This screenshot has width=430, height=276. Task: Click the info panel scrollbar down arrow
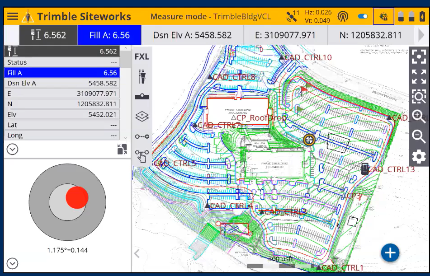[x=126, y=138]
